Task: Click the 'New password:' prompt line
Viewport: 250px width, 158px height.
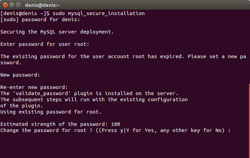Action: click(x=20, y=75)
